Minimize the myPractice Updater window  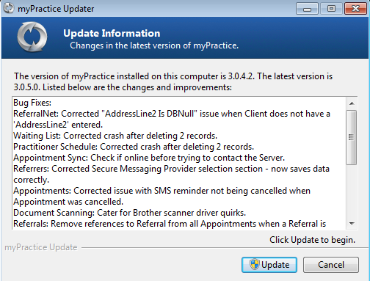click(307, 9)
